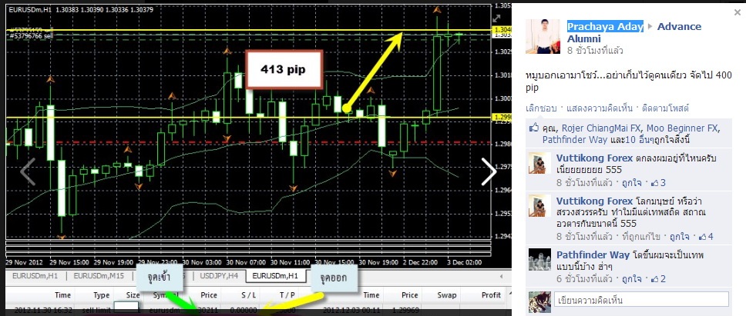Click เลิกชอบ to unlike the post

541,108
